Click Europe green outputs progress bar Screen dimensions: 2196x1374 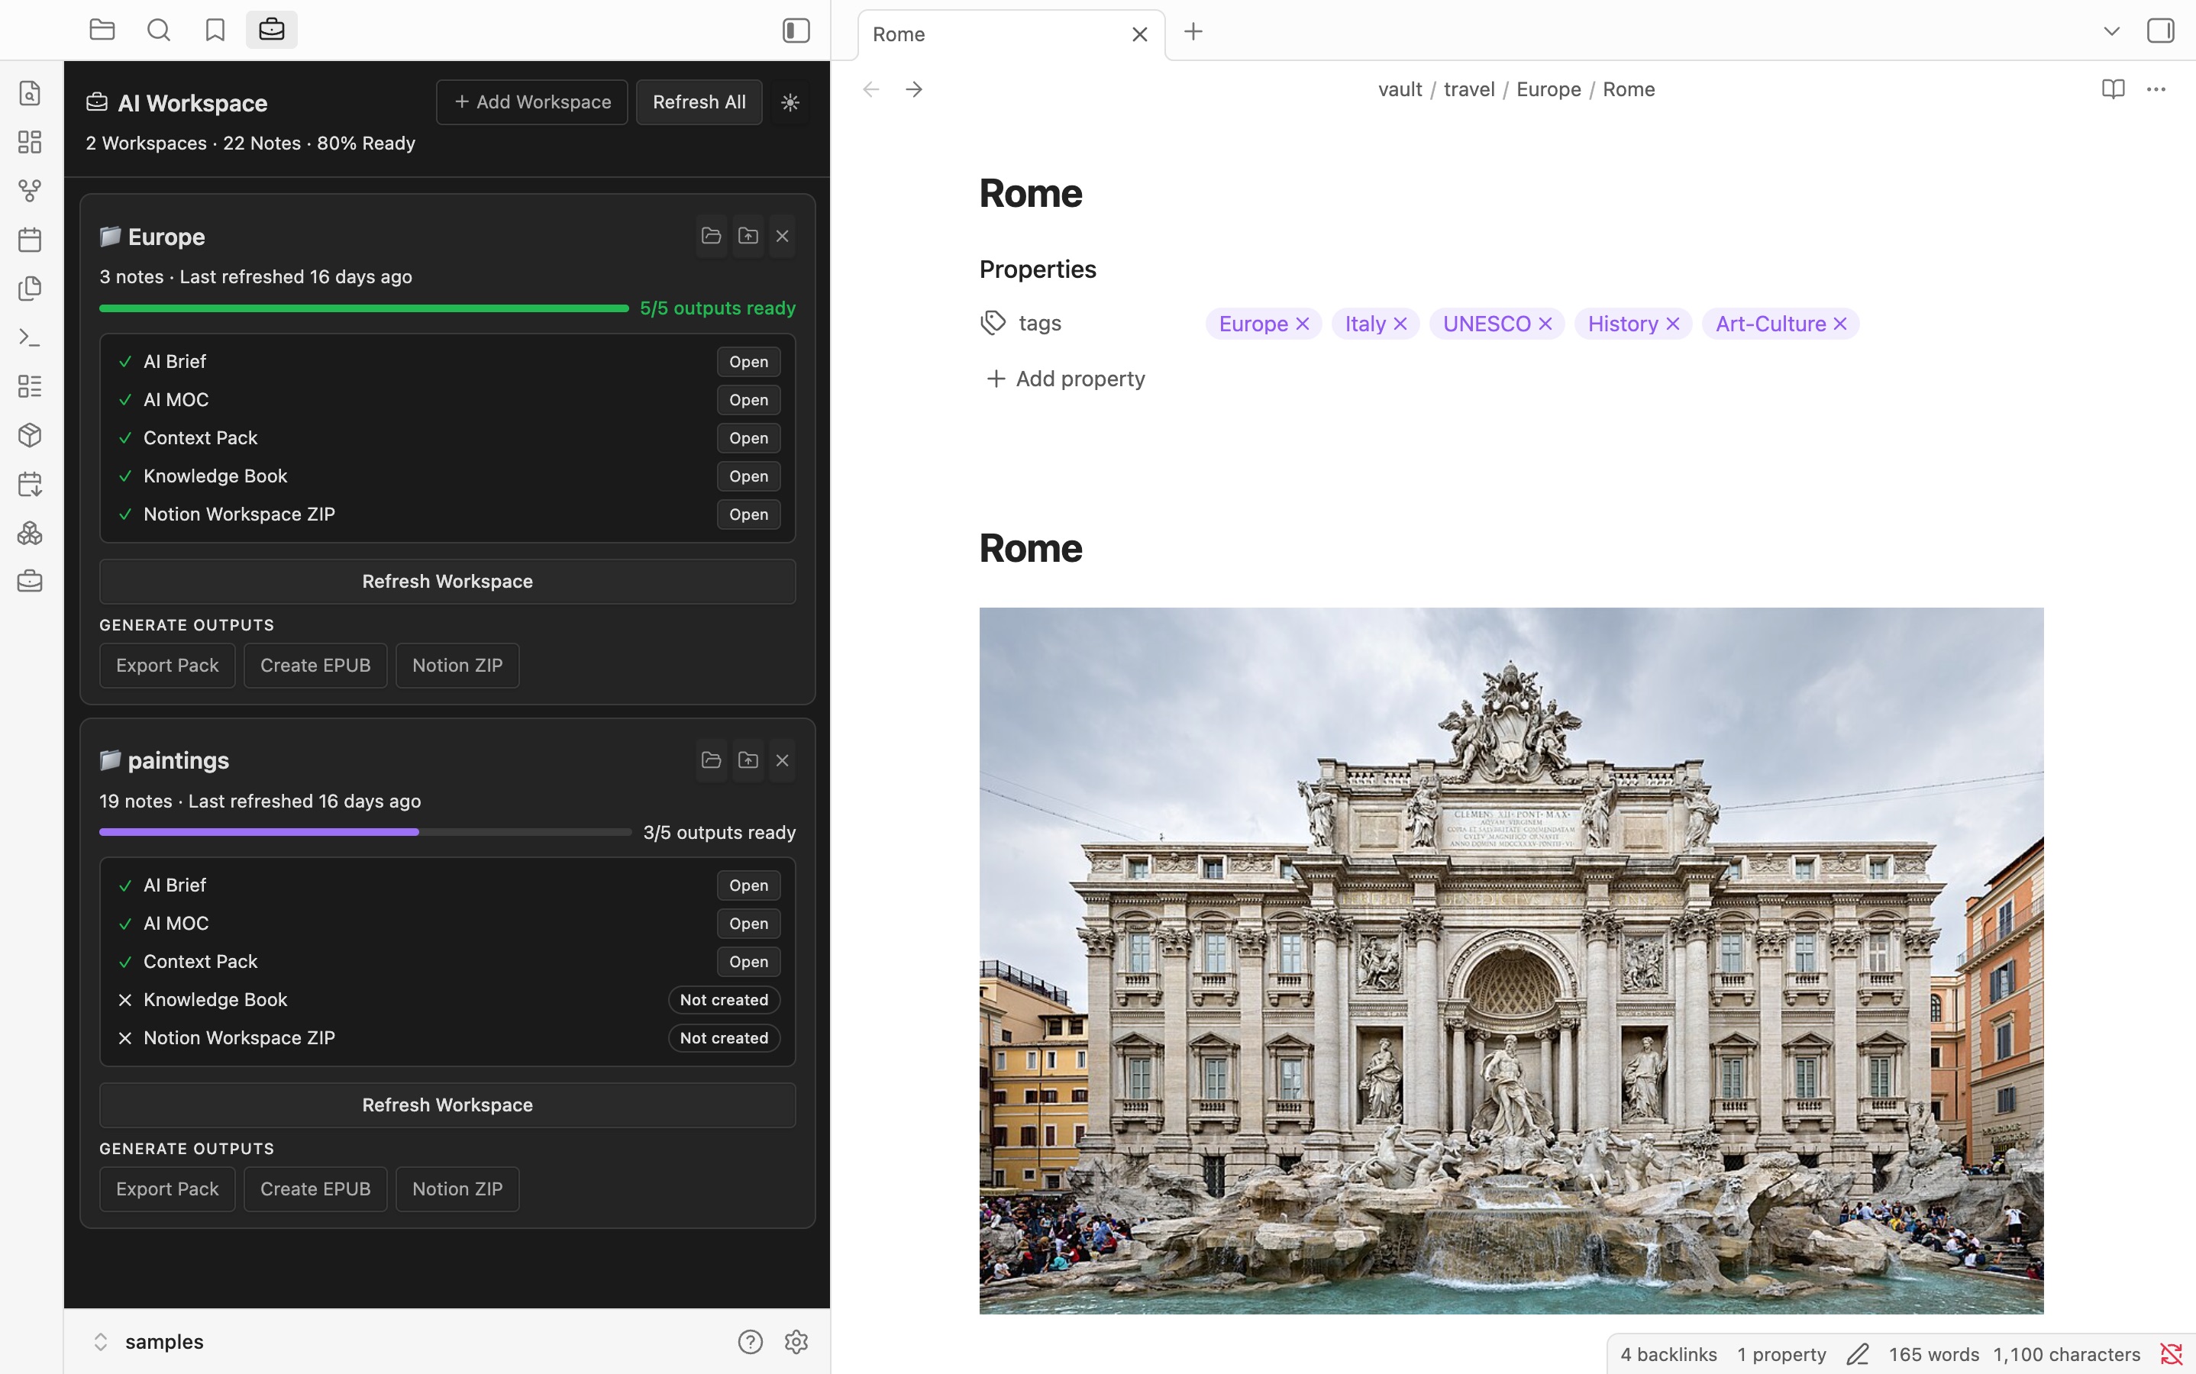pos(363,309)
